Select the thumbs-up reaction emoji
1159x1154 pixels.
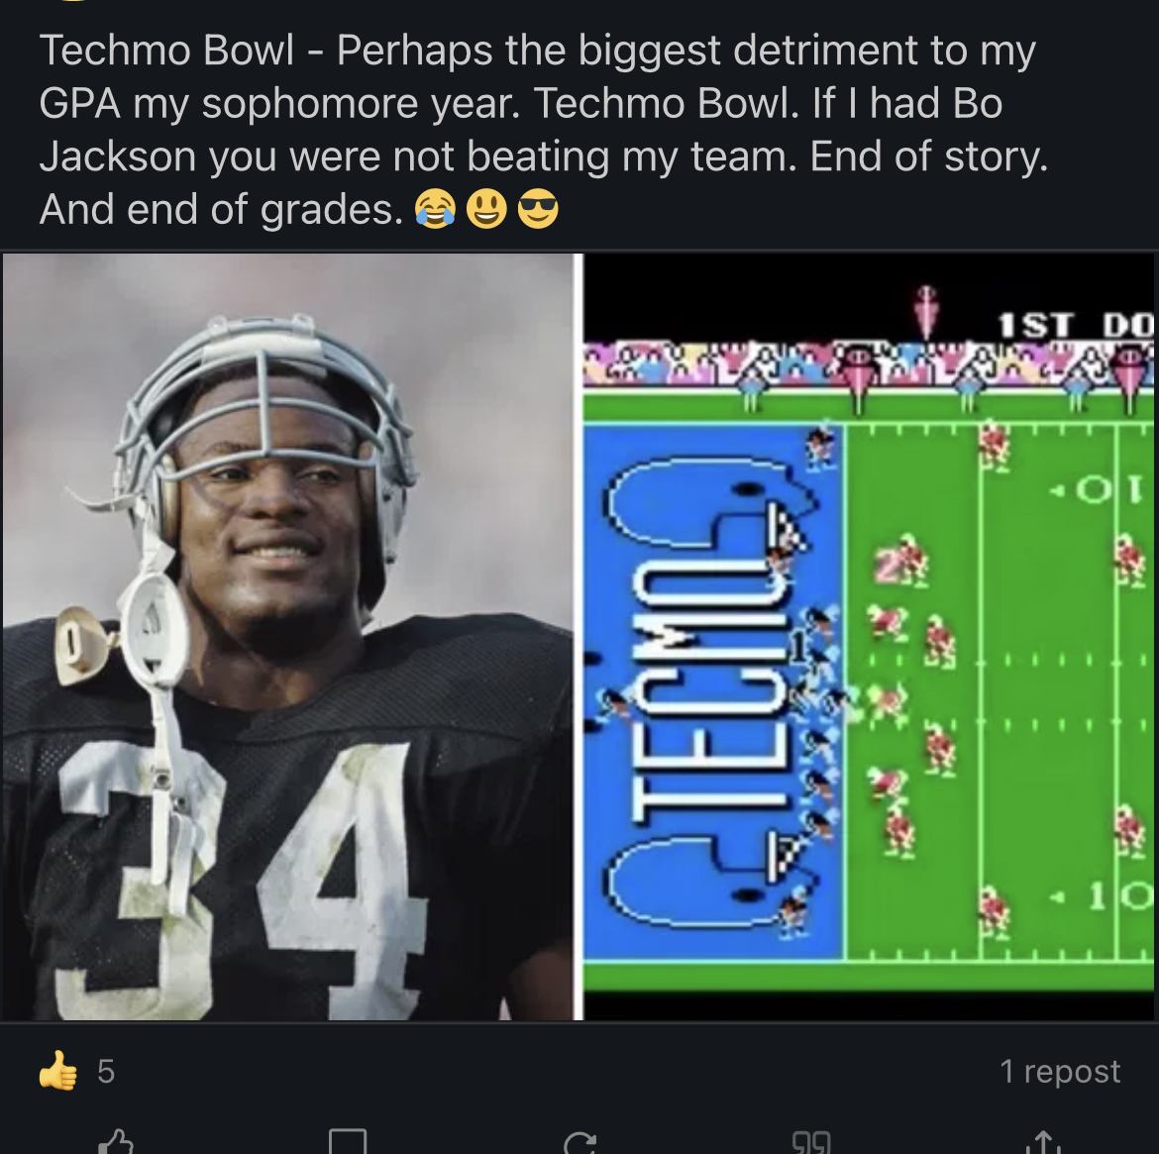(x=58, y=1071)
